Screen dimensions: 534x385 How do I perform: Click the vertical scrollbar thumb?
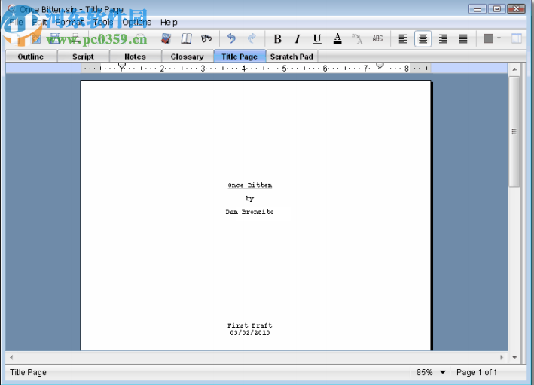pos(514,132)
